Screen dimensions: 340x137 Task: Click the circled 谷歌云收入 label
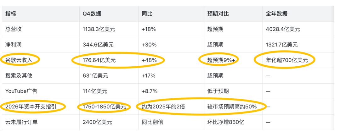click(19, 60)
